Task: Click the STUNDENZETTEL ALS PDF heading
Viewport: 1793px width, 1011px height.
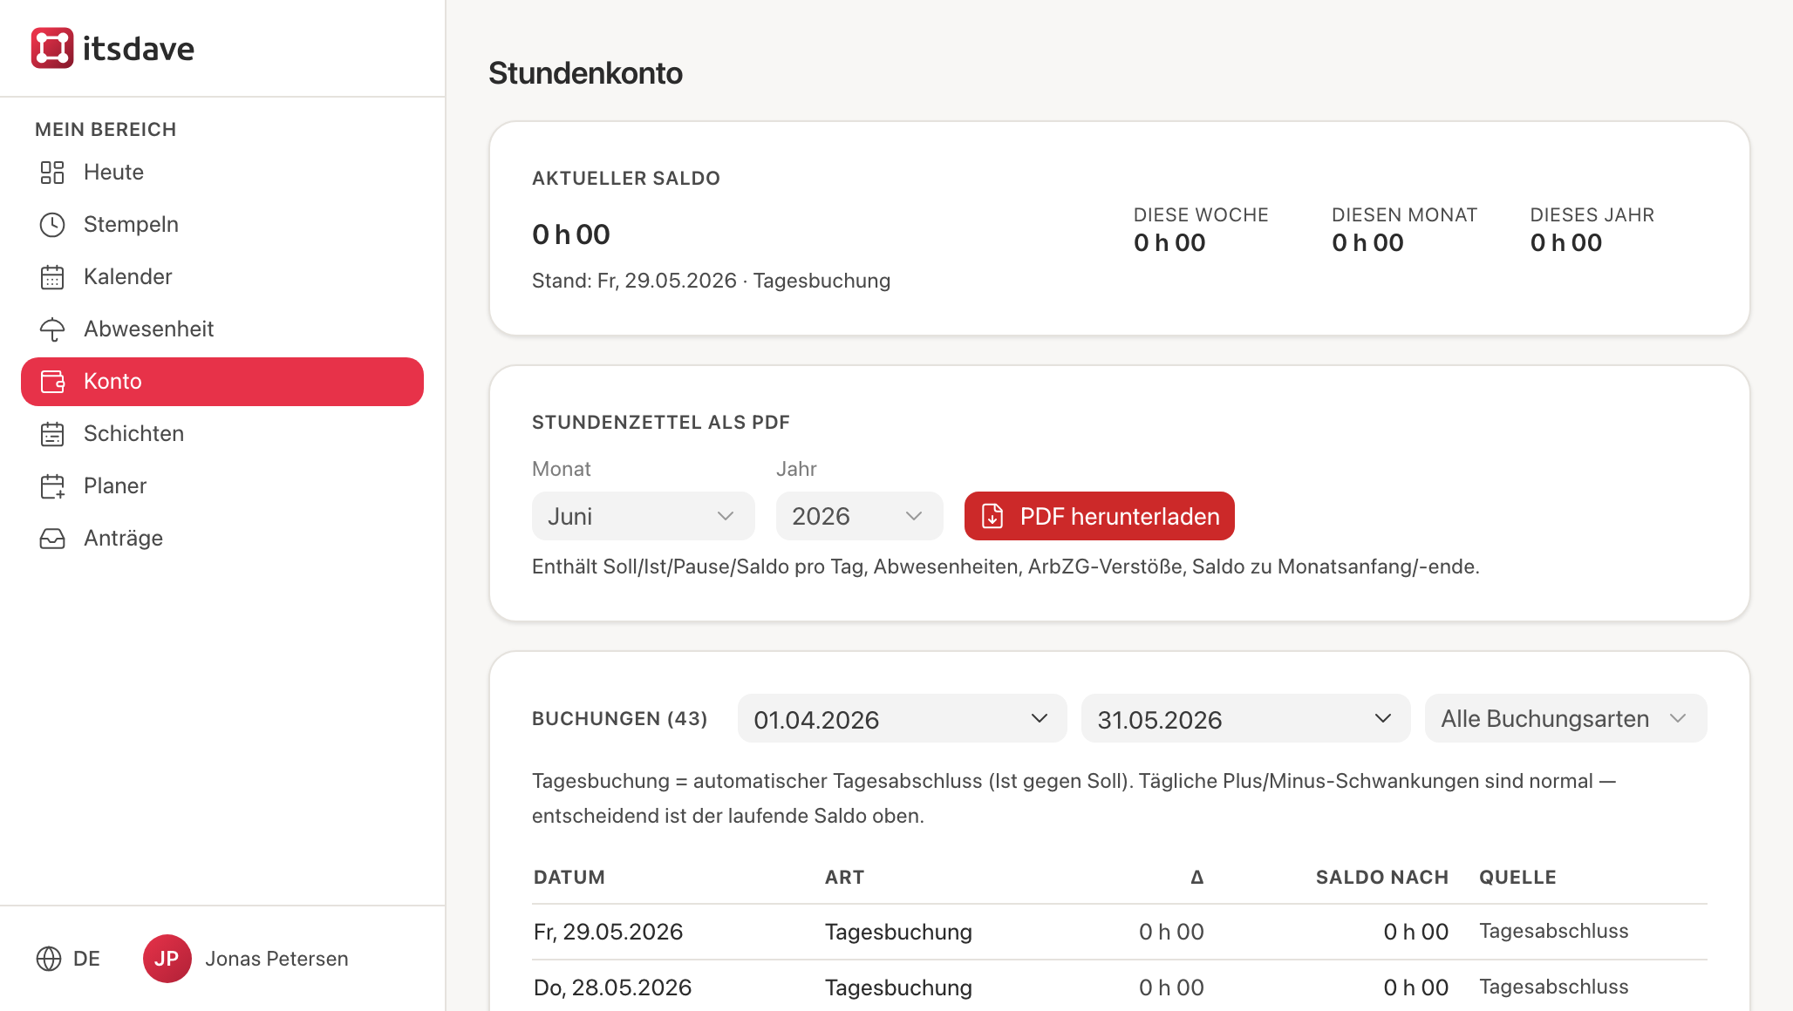Action: point(661,423)
